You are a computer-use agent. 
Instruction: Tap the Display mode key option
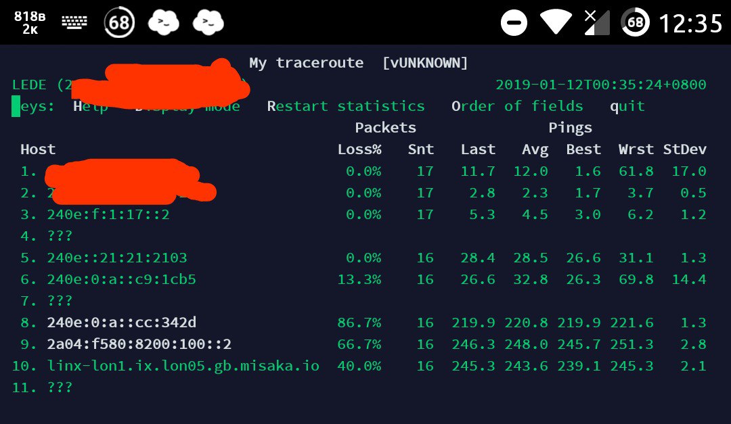(x=187, y=107)
